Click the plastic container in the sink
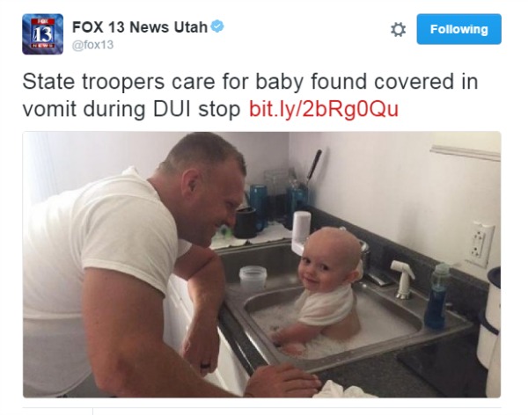528x415 pixels. click(x=253, y=278)
